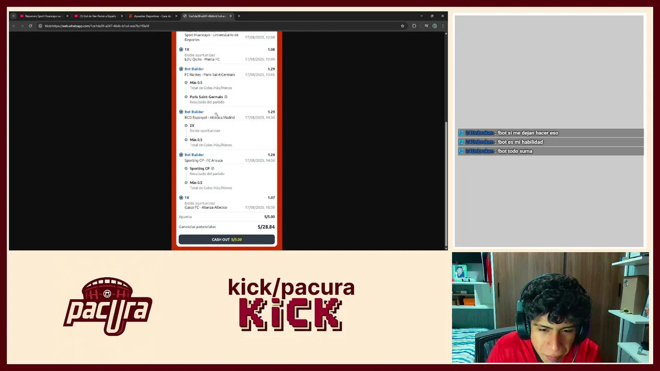
Task: Click soccer ball icon on FC Nantes Bet Builder
Action: (181, 69)
